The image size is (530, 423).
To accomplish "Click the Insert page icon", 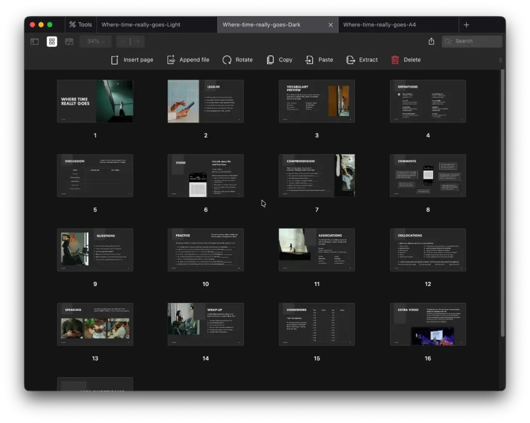I will coord(115,60).
